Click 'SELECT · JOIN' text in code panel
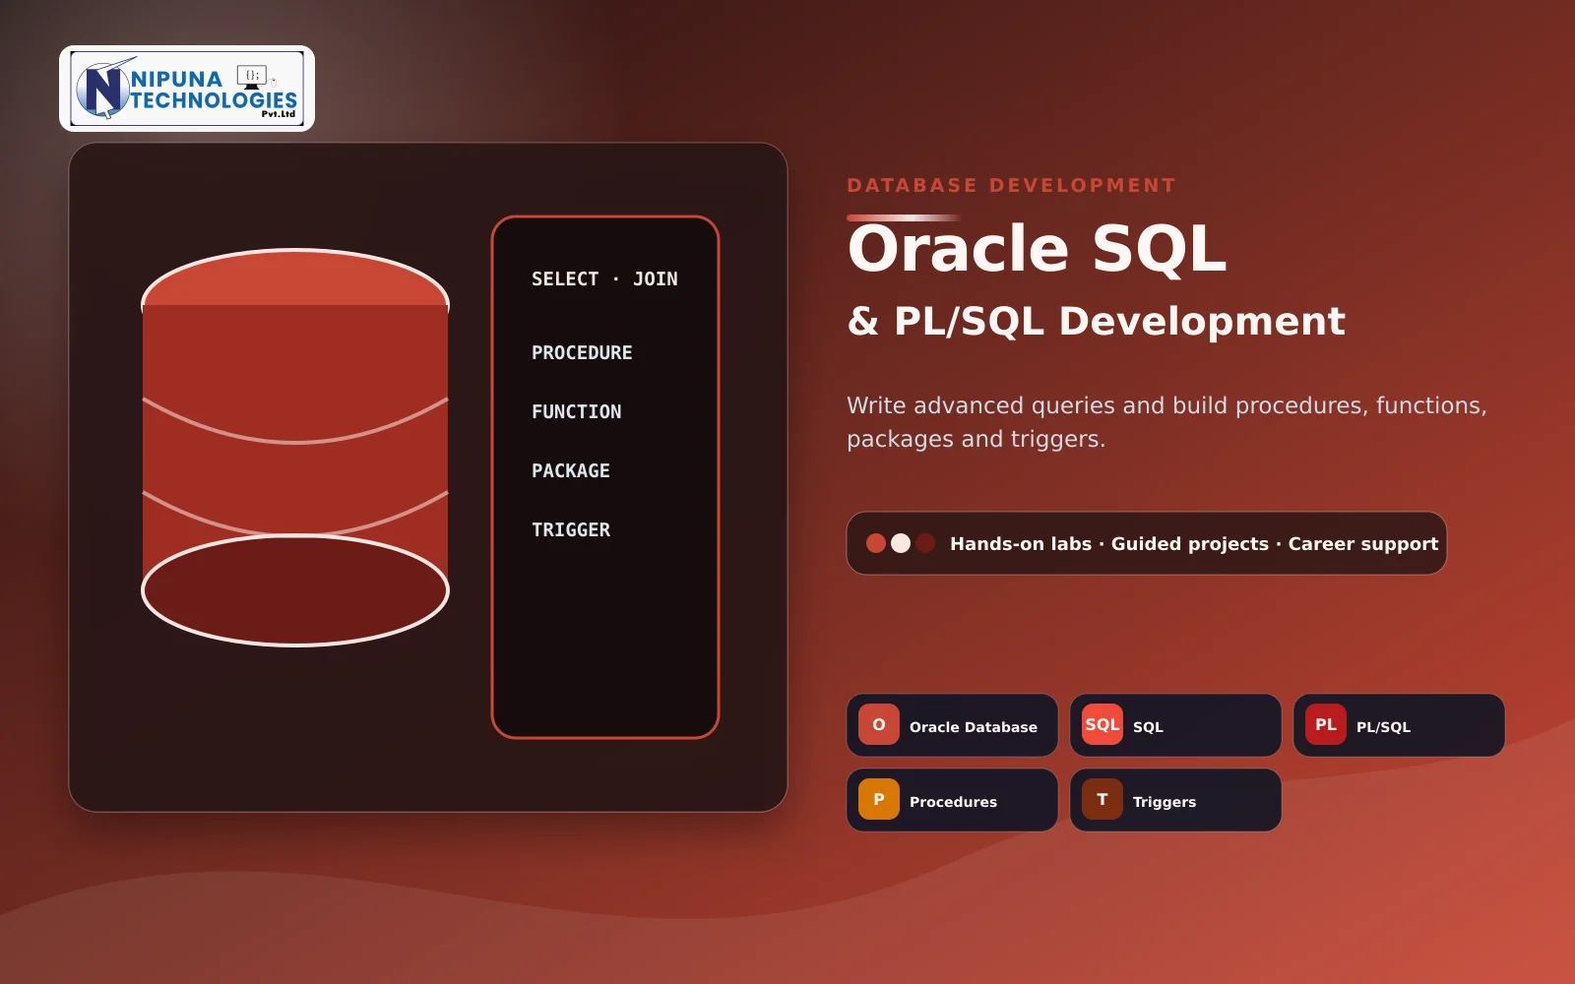1575x984 pixels. pos(604,279)
